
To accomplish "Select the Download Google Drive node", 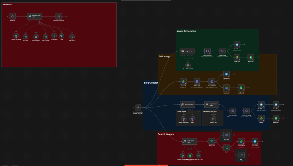I will [183, 81].
